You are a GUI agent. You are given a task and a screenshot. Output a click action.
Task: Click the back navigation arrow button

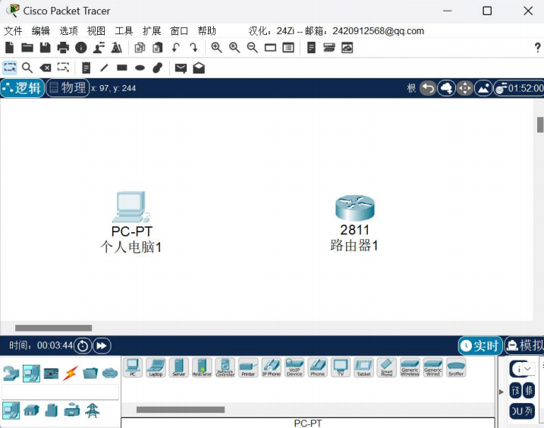tap(428, 88)
